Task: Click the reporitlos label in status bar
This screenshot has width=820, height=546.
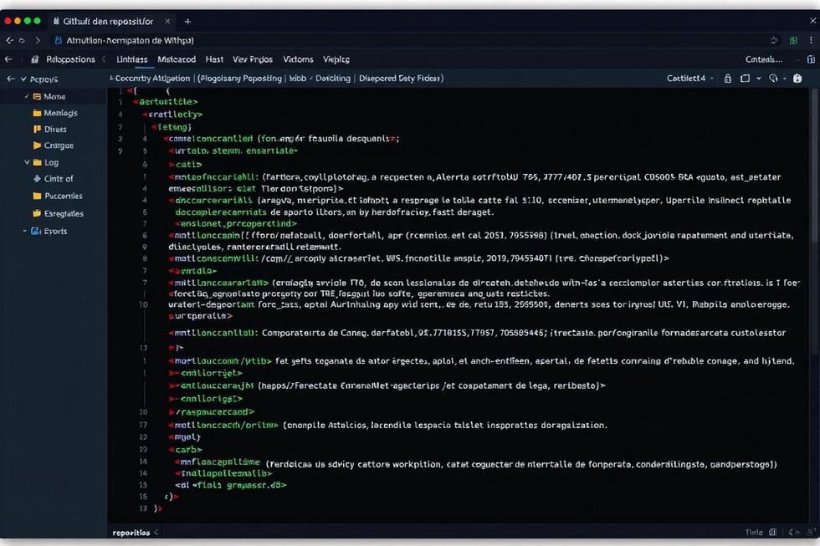Action: (131, 533)
